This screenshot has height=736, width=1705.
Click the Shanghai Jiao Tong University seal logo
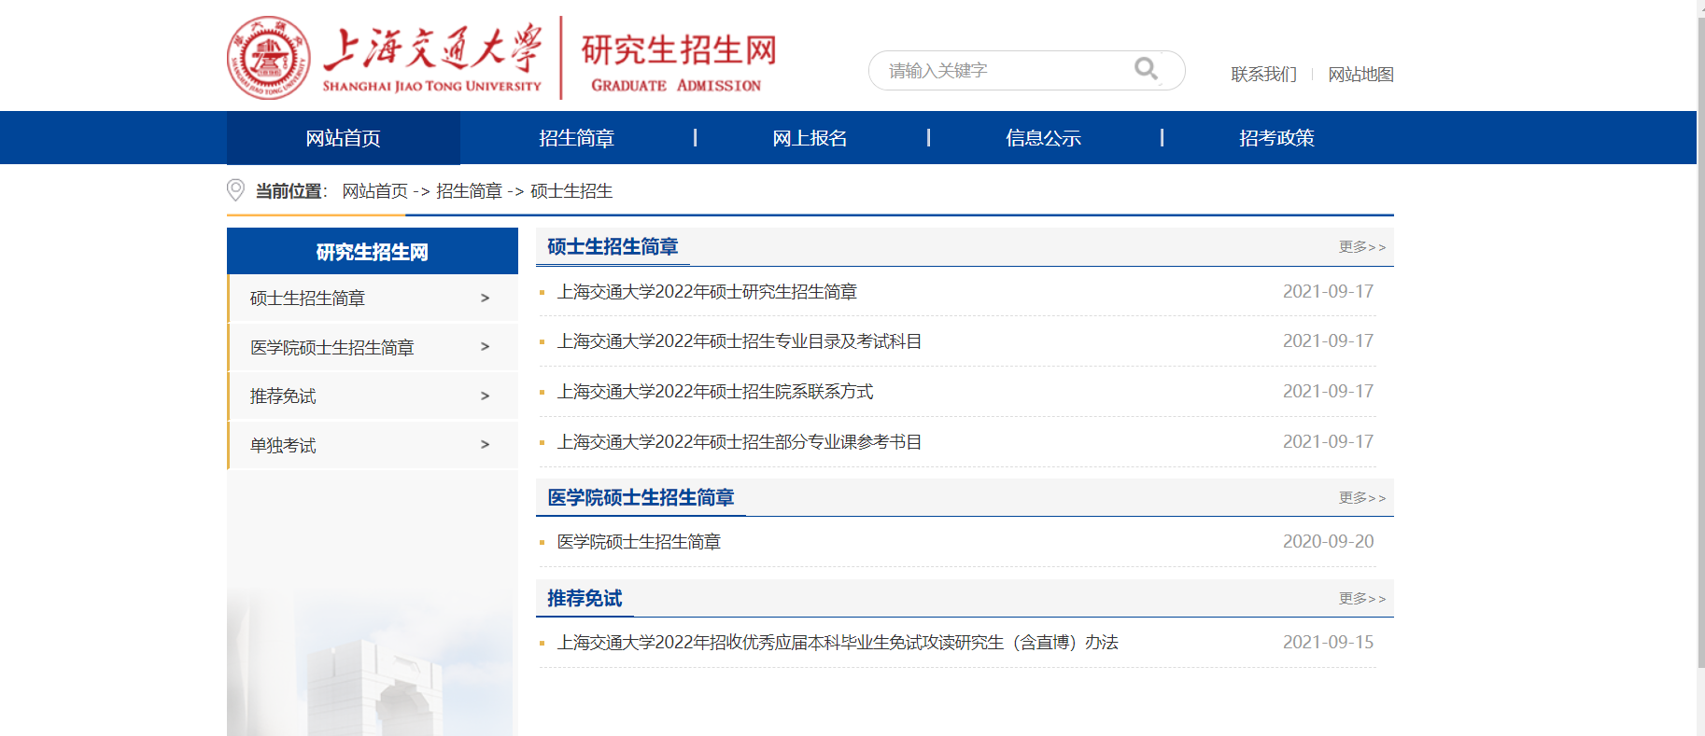pos(269,58)
